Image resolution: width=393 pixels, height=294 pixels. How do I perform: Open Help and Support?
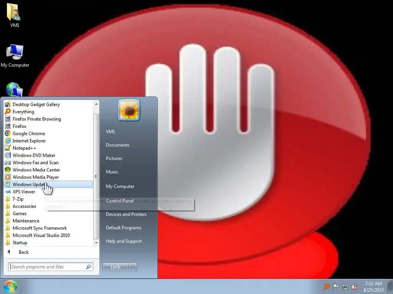pyautogui.click(x=124, y=241)
